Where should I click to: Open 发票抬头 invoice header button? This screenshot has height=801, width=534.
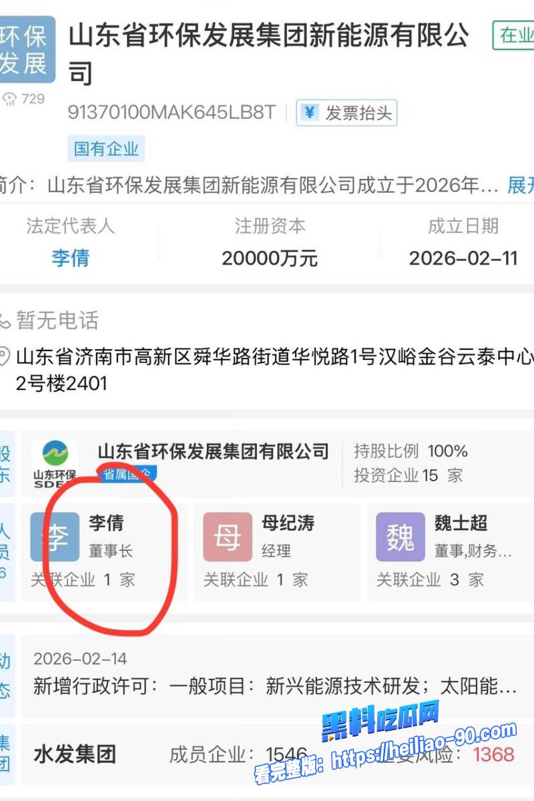click(x=346, y=113)
